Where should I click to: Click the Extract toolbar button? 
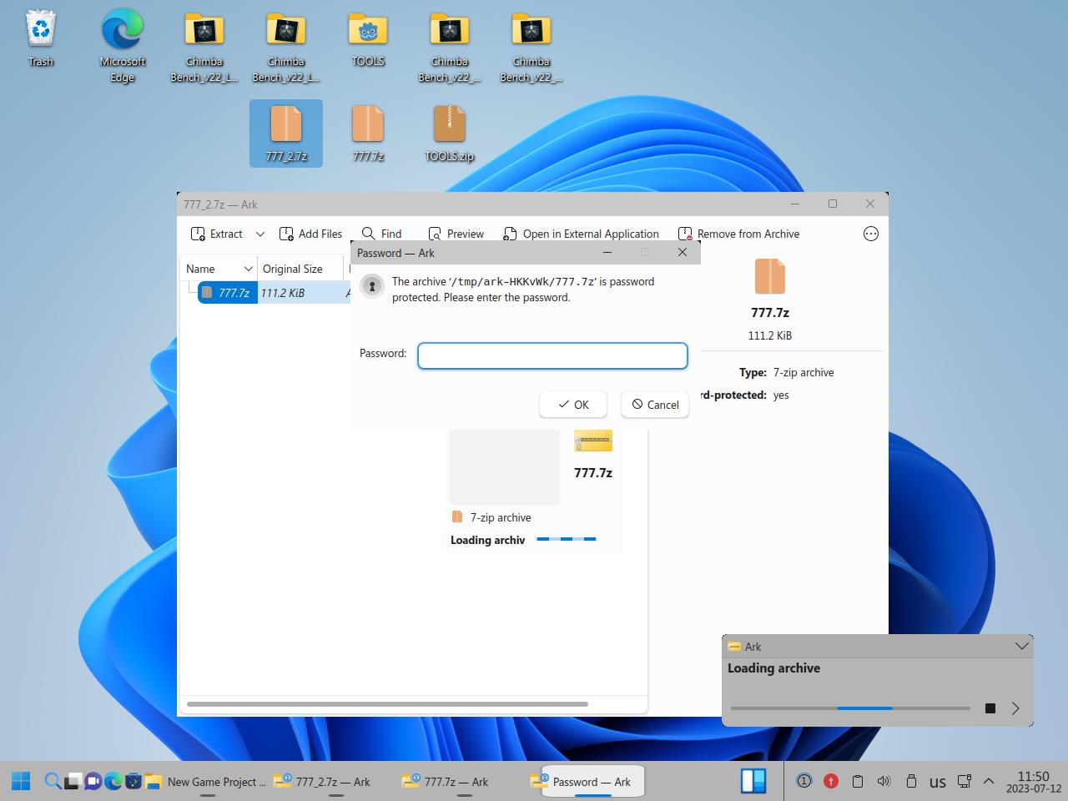pyautogui.click(x=217, y=234)
